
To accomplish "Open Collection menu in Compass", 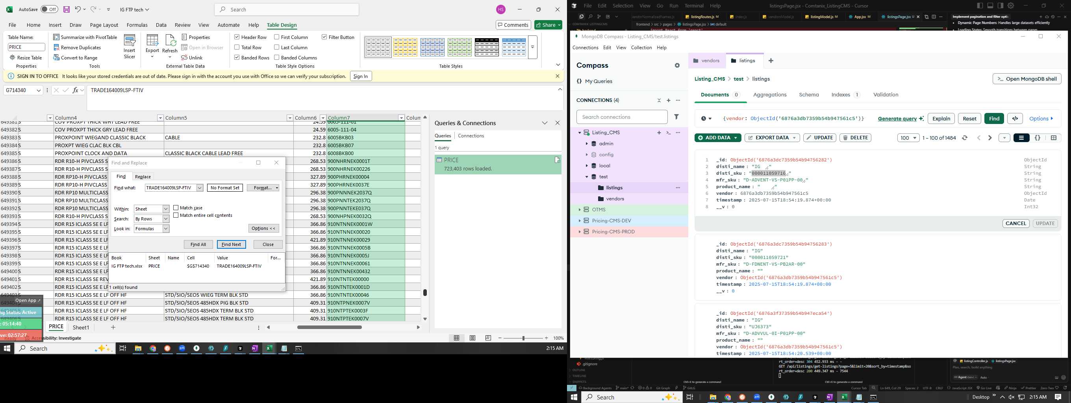I will click(641, 48).
